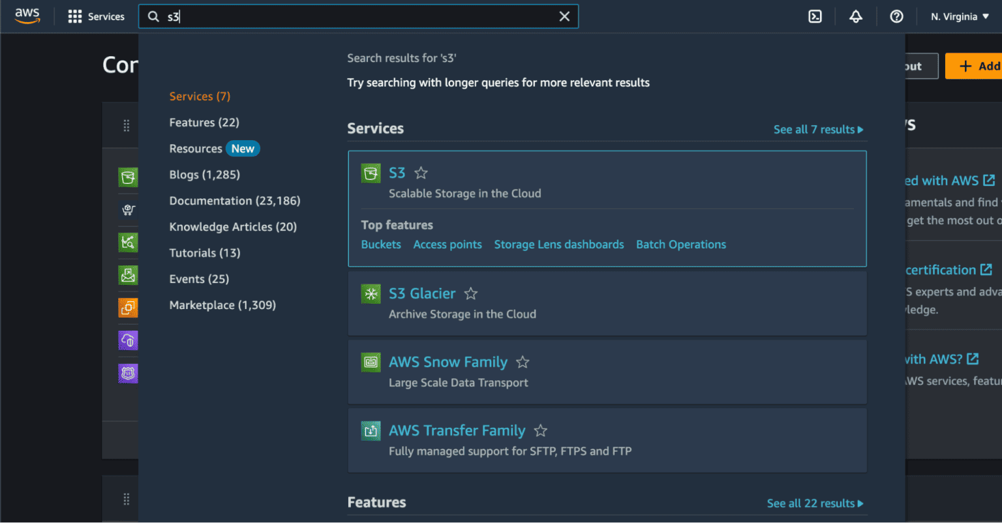Open the CloudShell terminal icon

(815, 17)
